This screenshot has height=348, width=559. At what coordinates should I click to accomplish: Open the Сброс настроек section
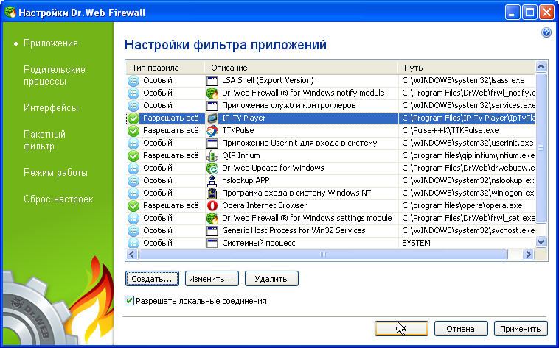(58, 199)
